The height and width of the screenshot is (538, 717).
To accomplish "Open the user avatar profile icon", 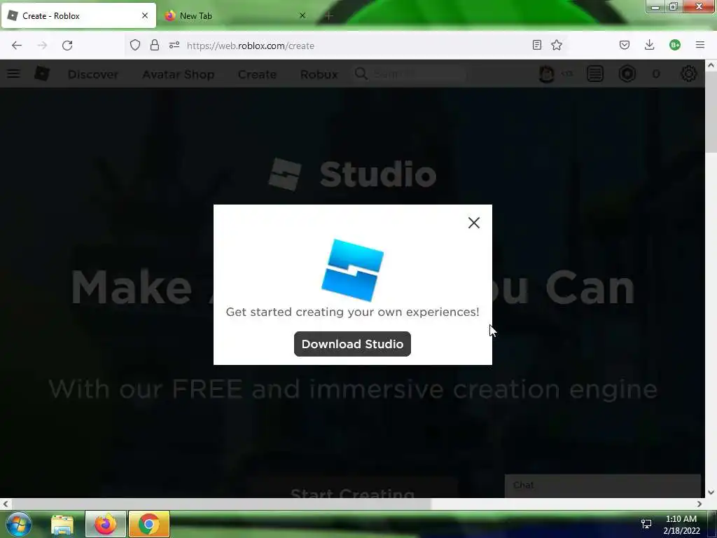I will pyautogui.click(x=546, y=74).
